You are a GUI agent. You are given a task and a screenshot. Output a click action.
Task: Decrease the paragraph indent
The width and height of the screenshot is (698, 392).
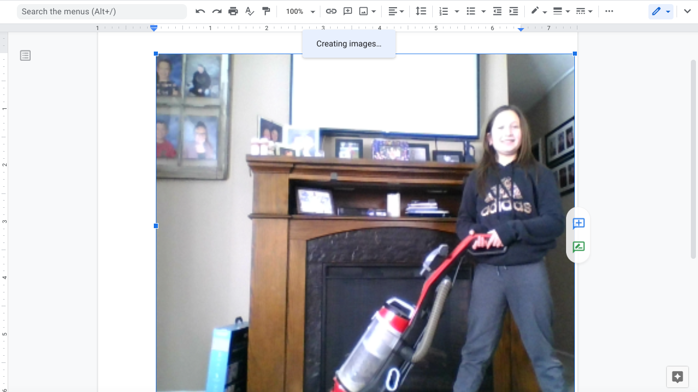coord(497,11)
